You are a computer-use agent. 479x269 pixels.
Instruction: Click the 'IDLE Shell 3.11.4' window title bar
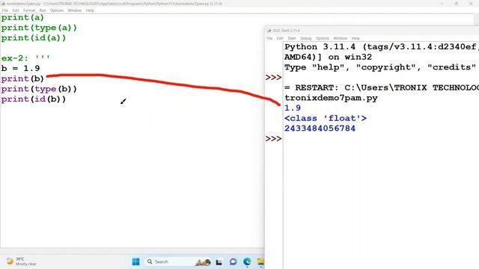pyautogui.click(x=372, y=31)
